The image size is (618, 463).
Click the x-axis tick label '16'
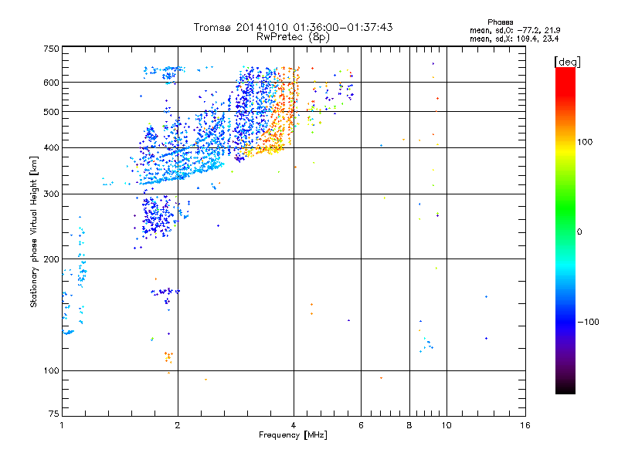(x=525, y=425)
